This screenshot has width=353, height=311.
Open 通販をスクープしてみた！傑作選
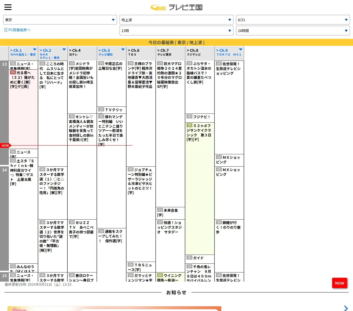pyautogui.click(x=111, y=255)
